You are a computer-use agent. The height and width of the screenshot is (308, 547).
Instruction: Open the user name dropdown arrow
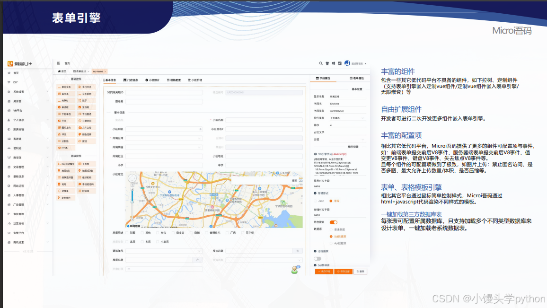pos(366,64)
